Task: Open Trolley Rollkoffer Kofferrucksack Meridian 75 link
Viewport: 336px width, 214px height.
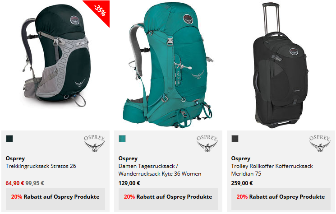Action: [x=272, y=170]
